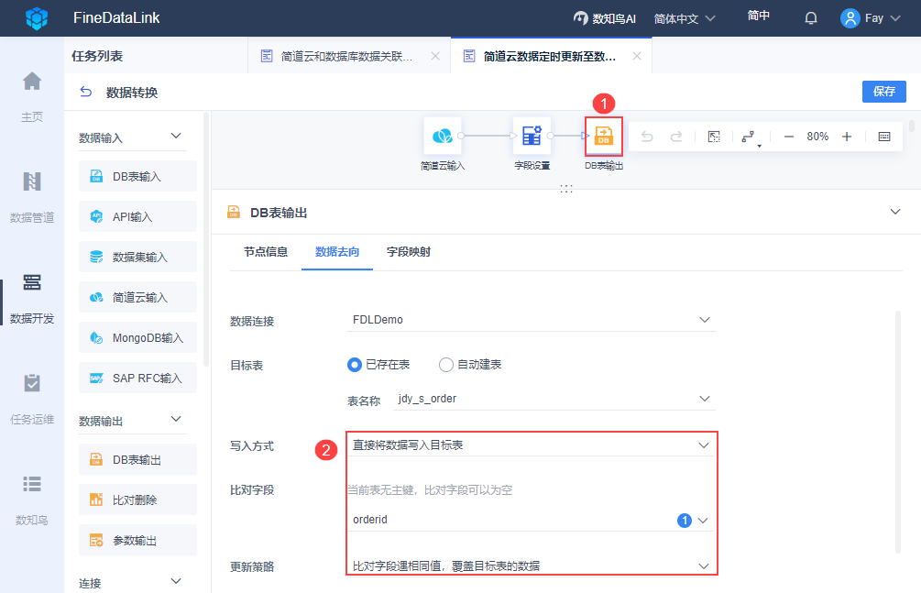Add 参数输出 operator
Viewport: 921px width, 593px height.
tap(137, 540)
